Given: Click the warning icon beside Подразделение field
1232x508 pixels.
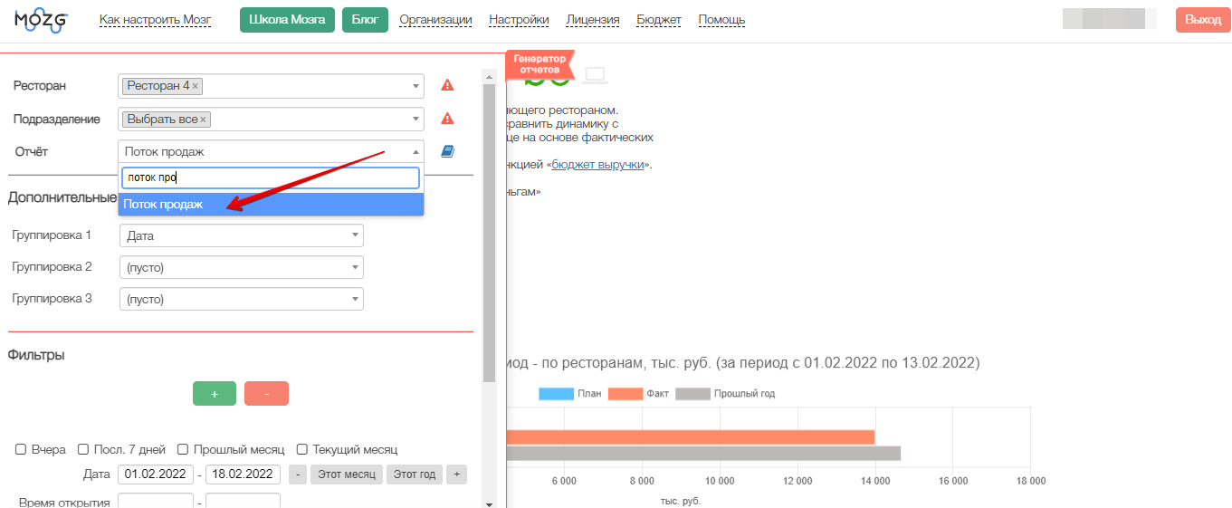Looking at the screenshot, I should [447, 119].
